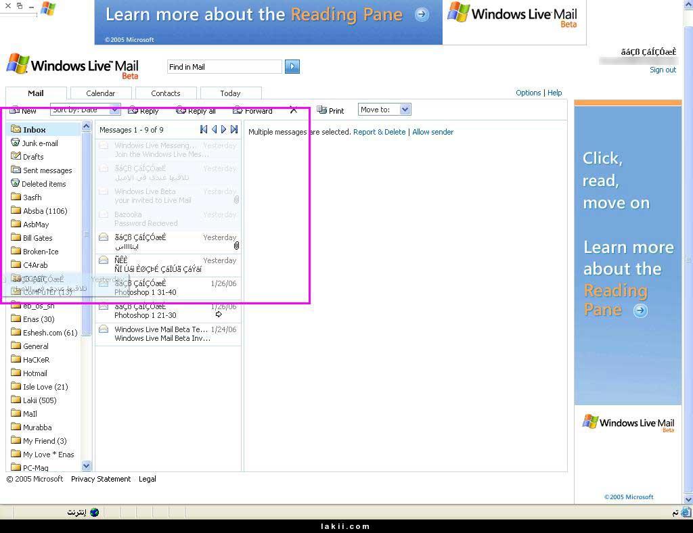Open the My Love * Enas folder
This screenshot has width=693, height=533.
(x=43, y=455)
